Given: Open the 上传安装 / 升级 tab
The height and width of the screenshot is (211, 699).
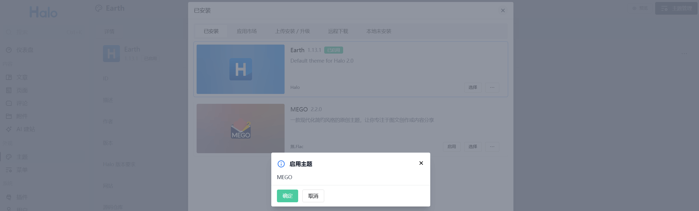Looking at the screenshot, I should (x=292, y=31).
